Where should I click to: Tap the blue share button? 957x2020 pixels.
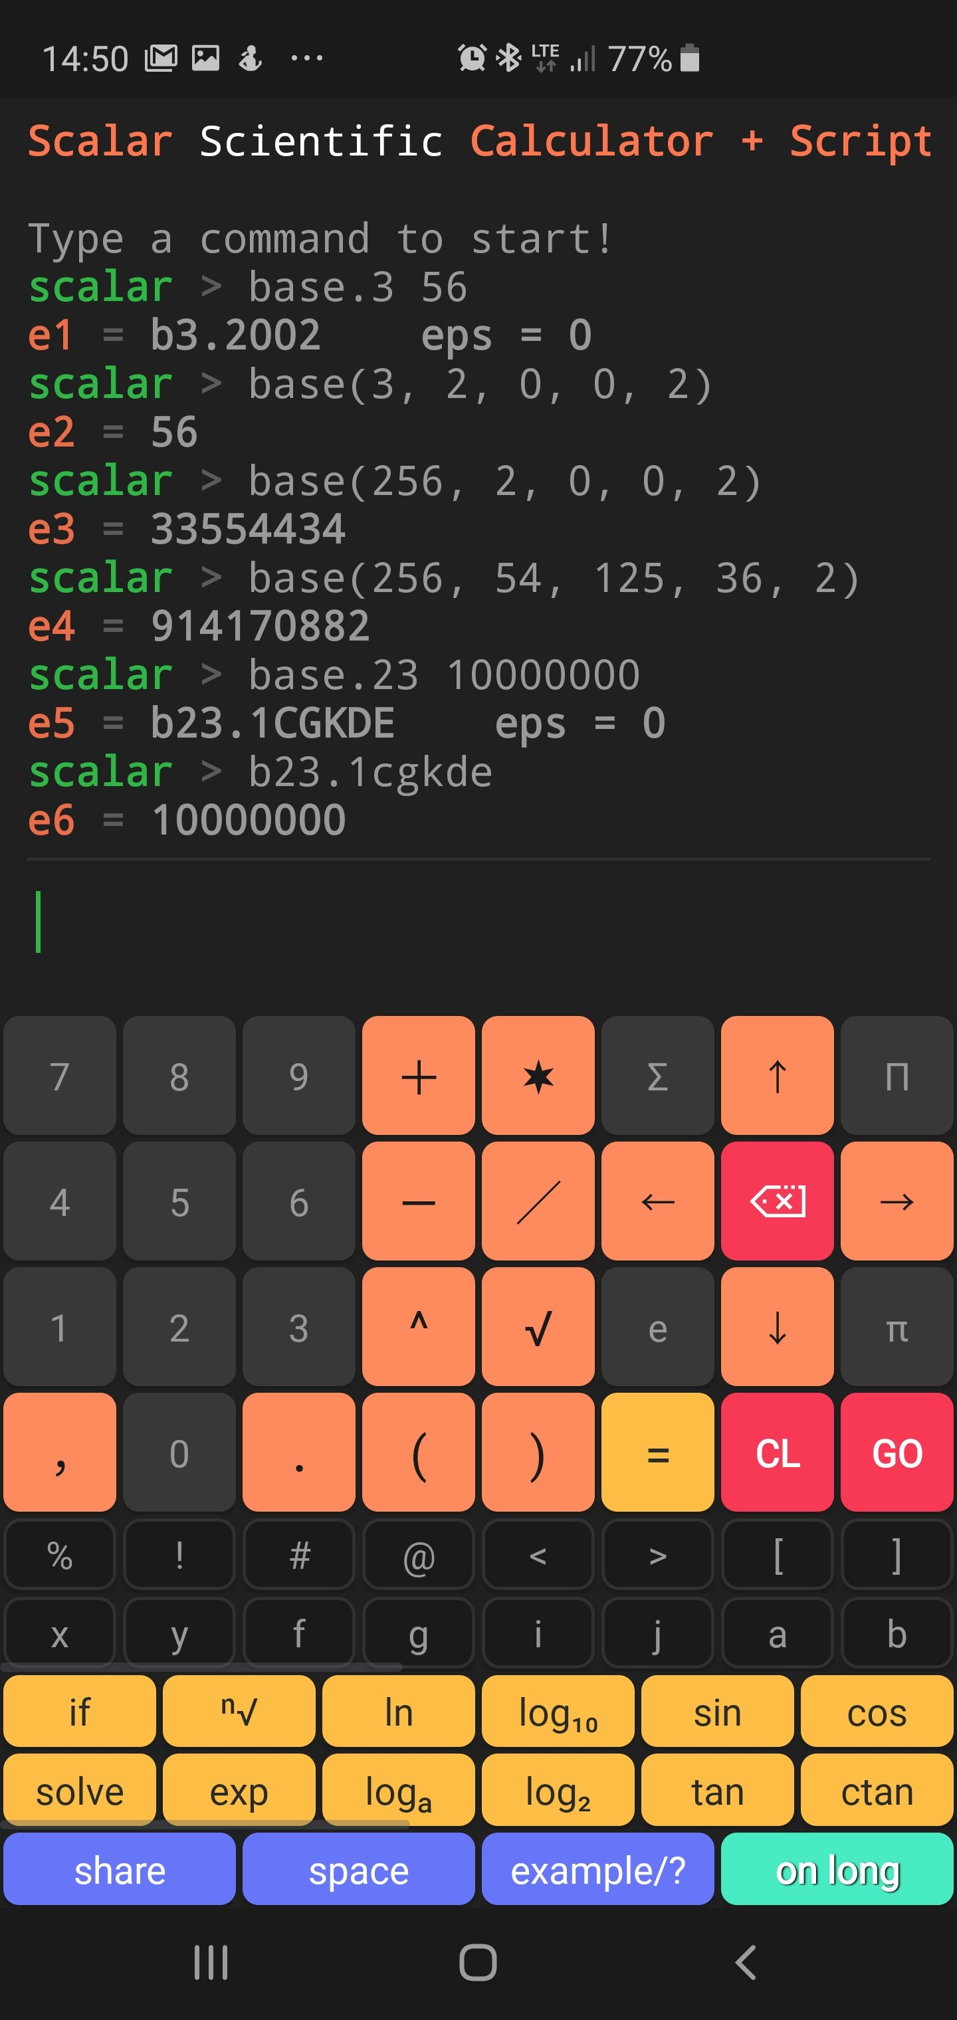(119, 1869)
